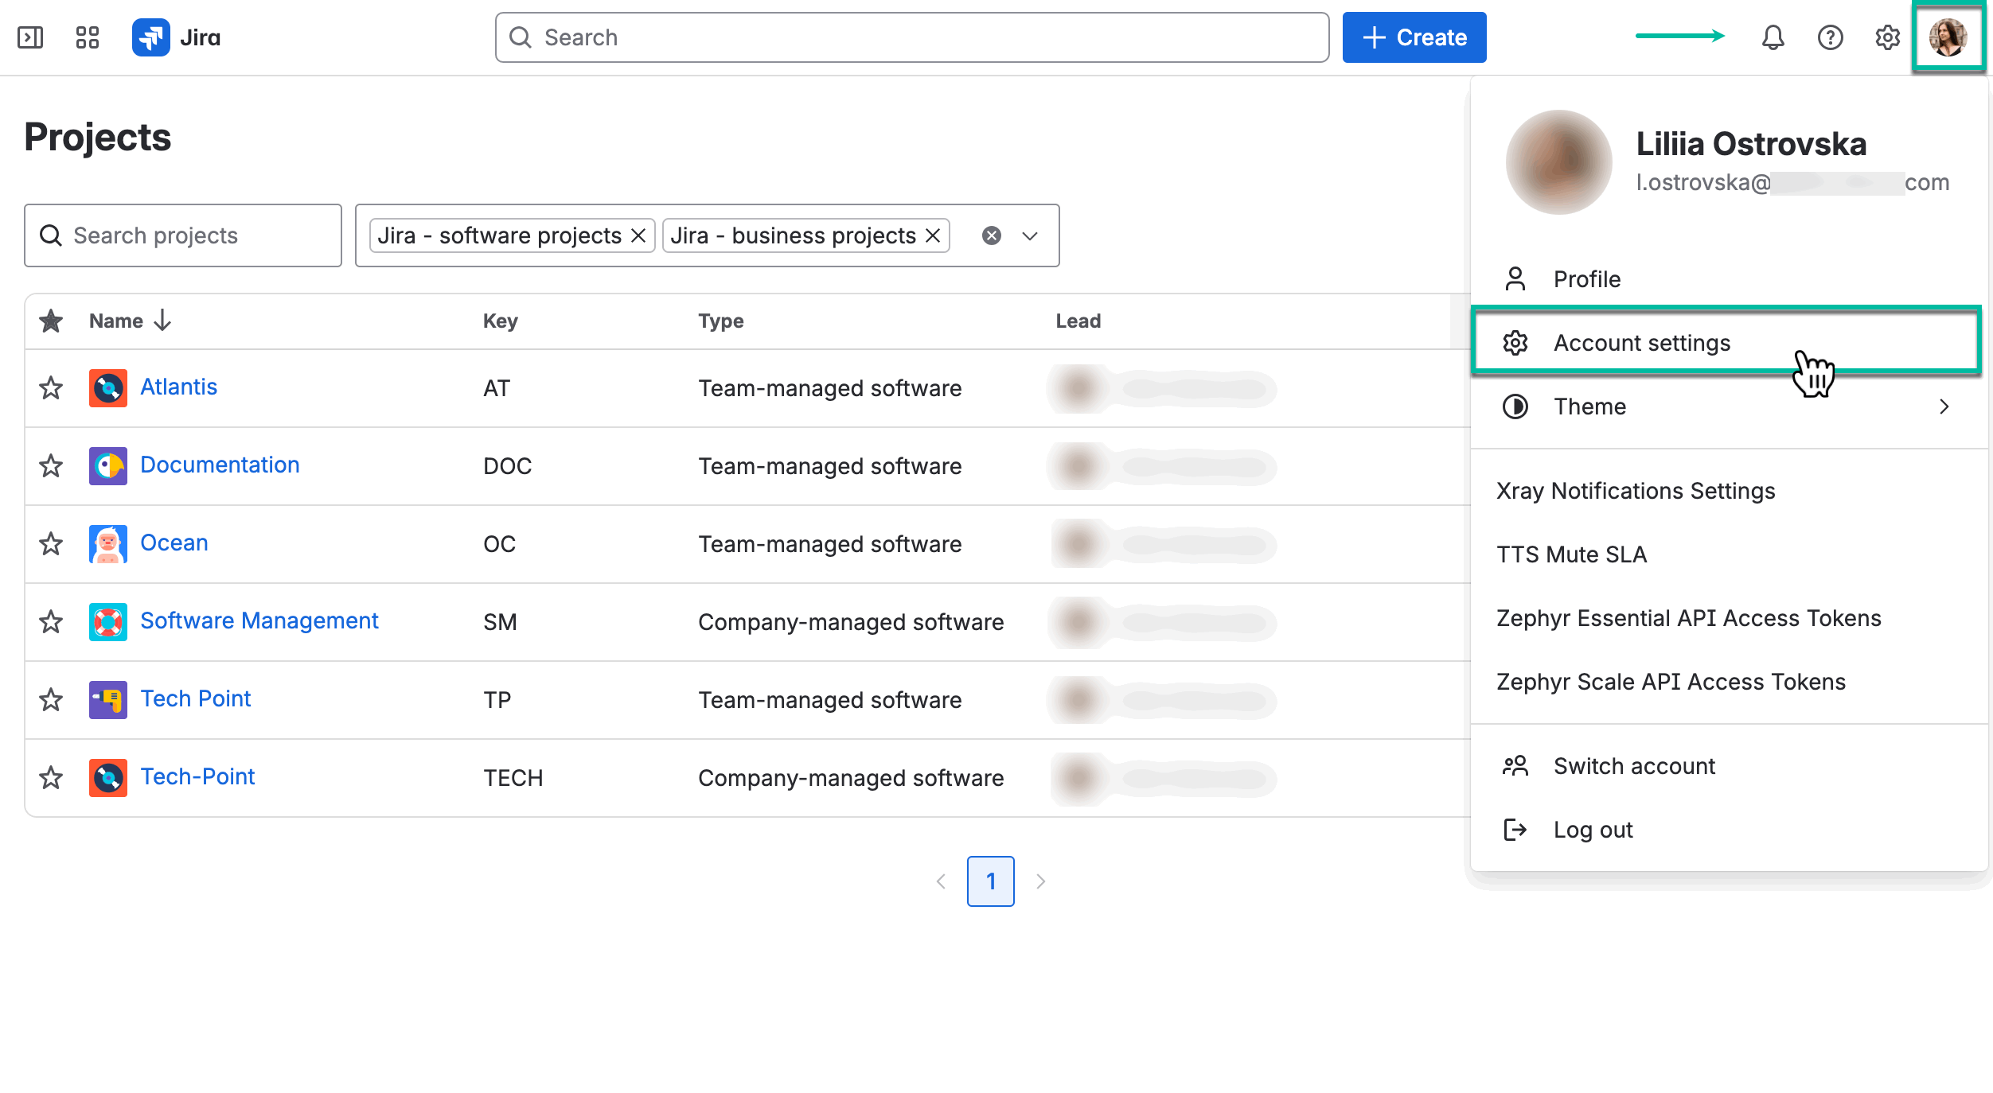Open notifications via the bell icon

coord(1773,37)
